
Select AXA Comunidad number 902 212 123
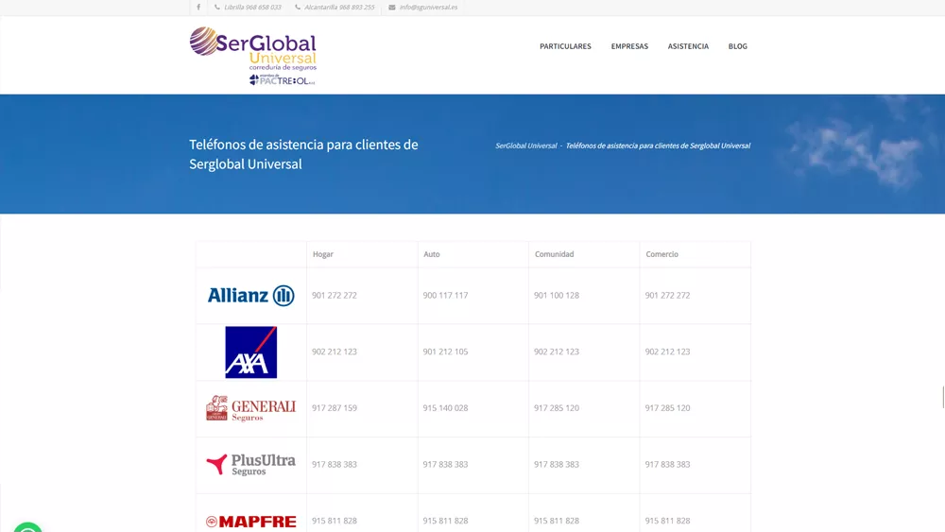[557, 352]
